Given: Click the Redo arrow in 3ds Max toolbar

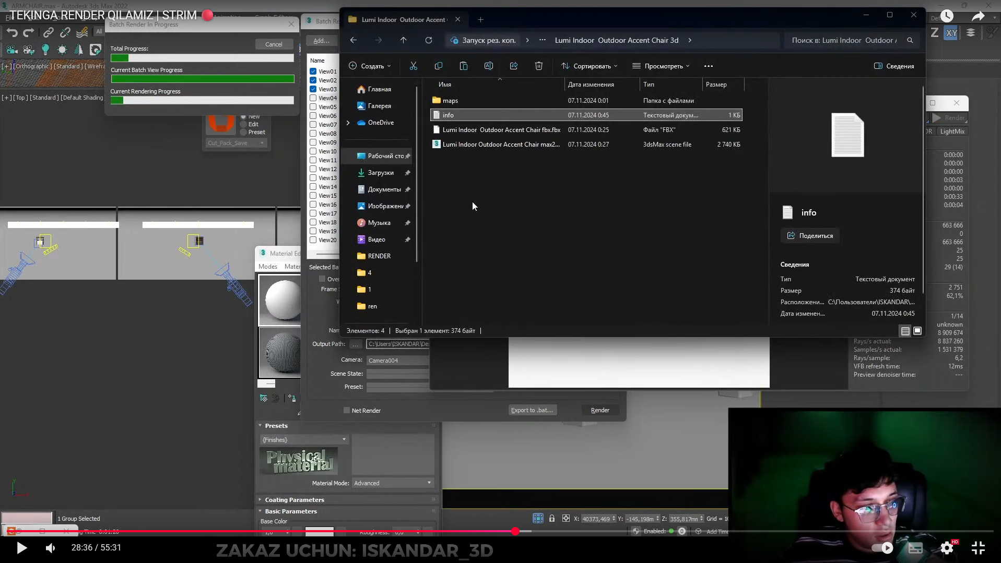Looking at the screenshot, I should pos(29,32).
